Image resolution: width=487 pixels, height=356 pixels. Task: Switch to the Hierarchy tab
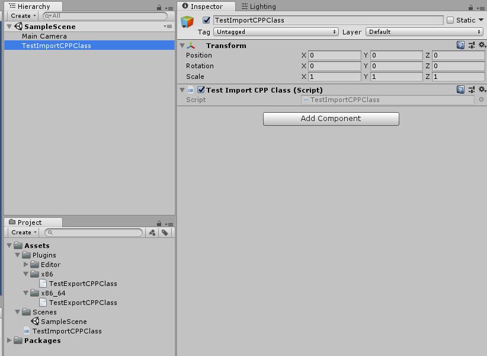(x=33, y=7)
